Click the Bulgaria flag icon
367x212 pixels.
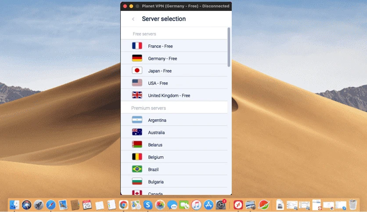pos(137,181)
